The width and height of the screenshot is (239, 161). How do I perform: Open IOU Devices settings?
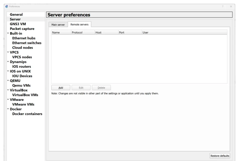click(x=22, y=76)
